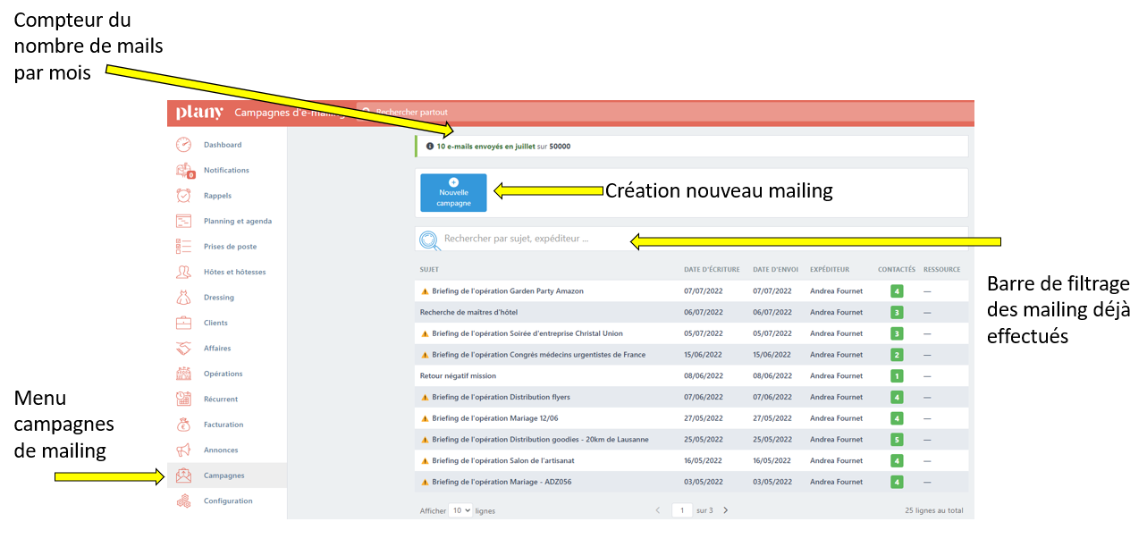Image resolution: width=1147 pixels, height=547 pixels.
Task: Select the Affaires handshake icon
Action: click(183, 349)
